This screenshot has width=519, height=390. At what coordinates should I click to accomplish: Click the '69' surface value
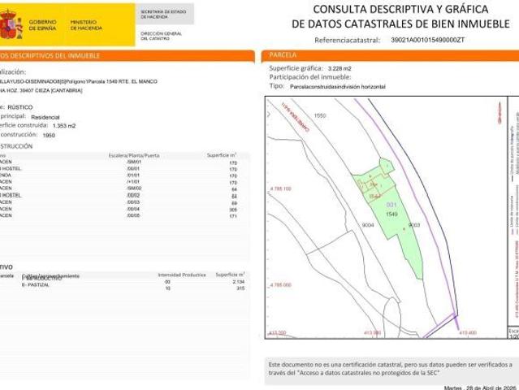pyautogui.click(x=235, y=203)
